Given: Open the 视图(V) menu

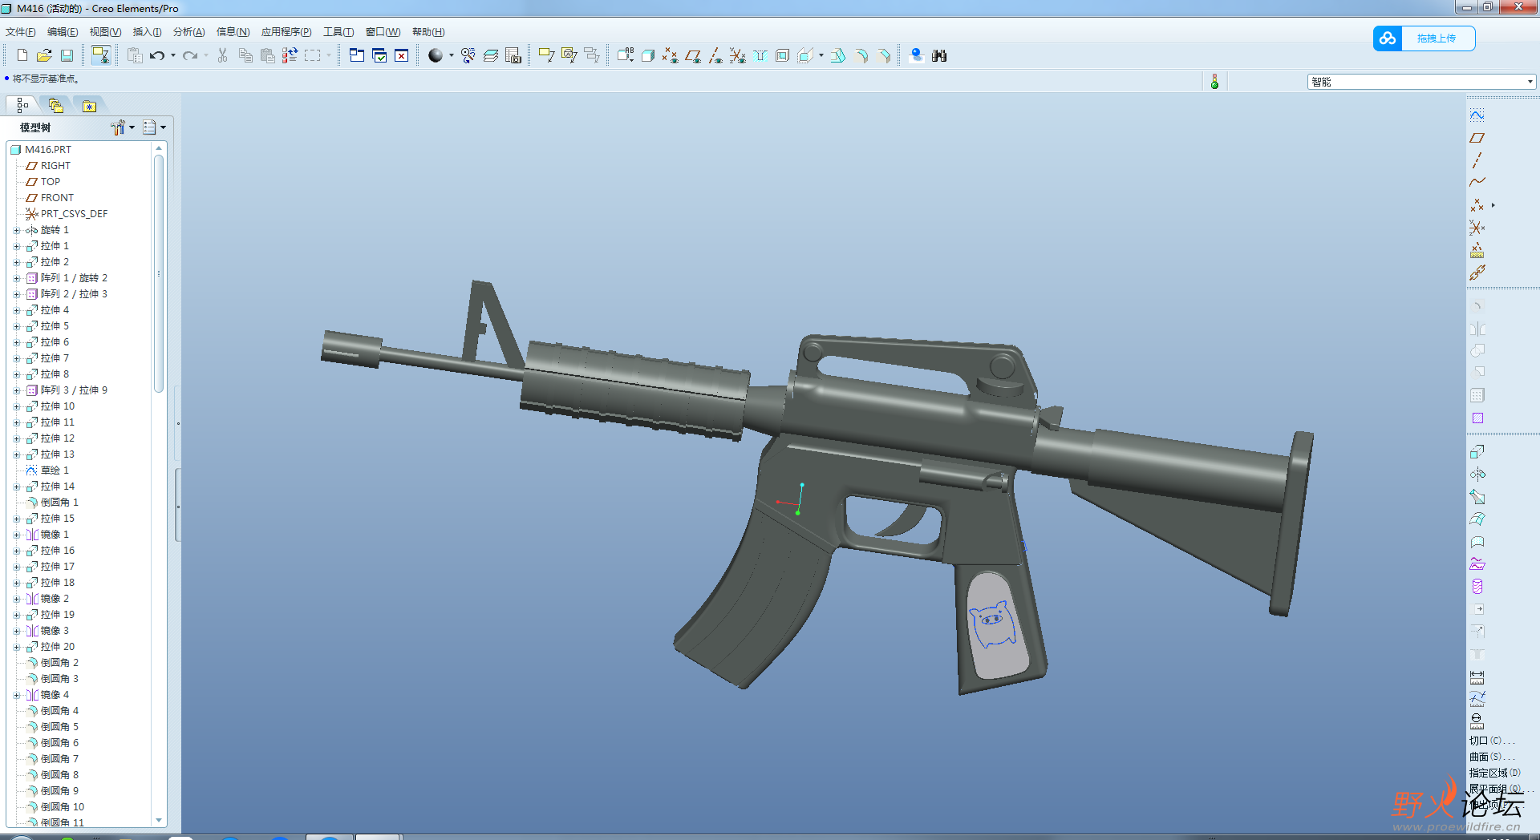Looking at the screenshot, I should (x=105, y=32).
